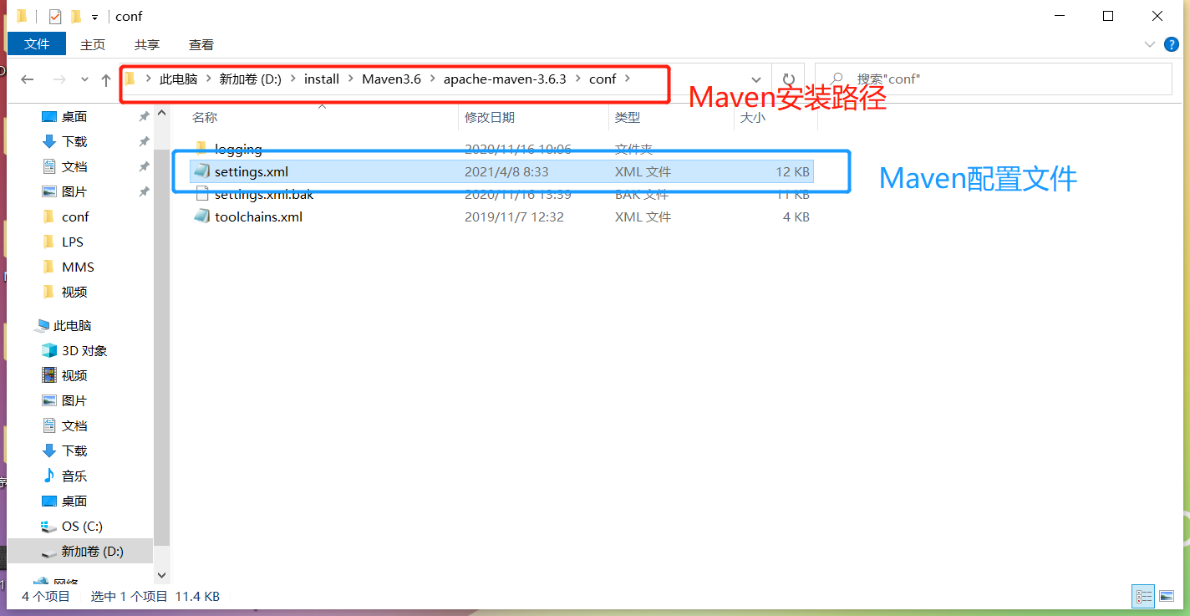Navigate to Maven3.6 via the breadcrumb
This screenshot has width=1190, height=616.
click(x=391, y=78)
